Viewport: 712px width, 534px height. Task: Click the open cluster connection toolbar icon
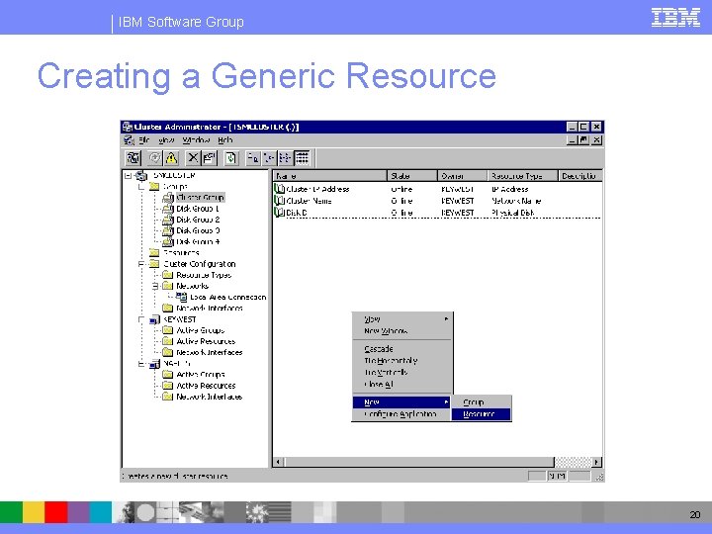point(133,158)
